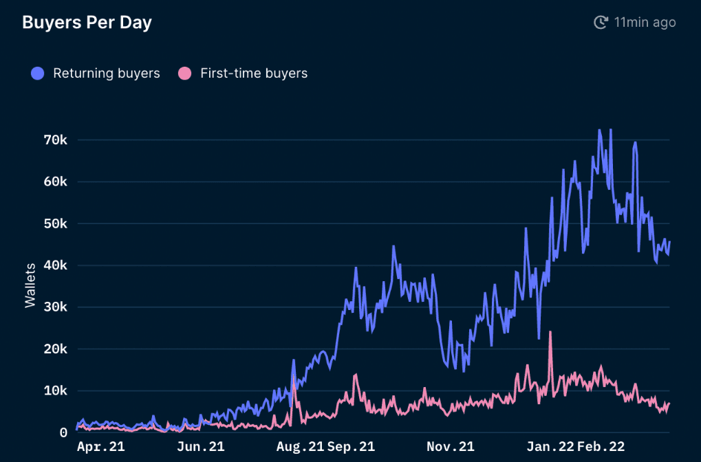Click the Jan.22 x-axis label
Screen dimensions: 701x462
[550, 447]
